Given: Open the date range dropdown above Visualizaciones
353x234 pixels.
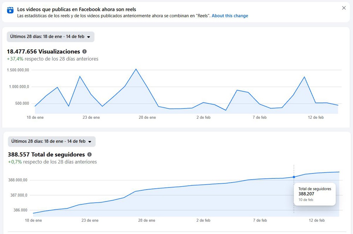Looking at the screenshot, I should (x=50, y=37).
